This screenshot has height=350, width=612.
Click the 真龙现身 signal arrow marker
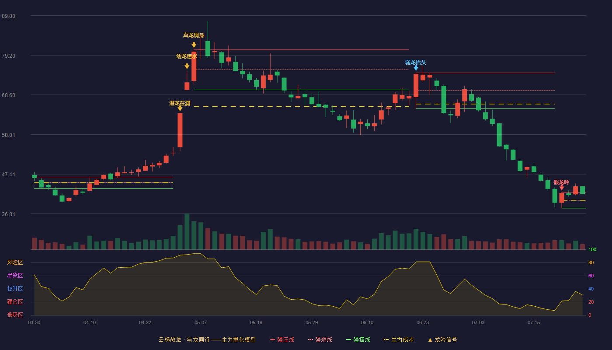tap(194, 45)
